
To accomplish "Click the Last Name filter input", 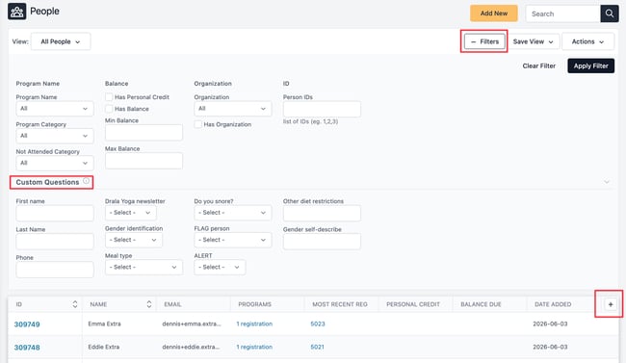I will [x=55, y=242].
